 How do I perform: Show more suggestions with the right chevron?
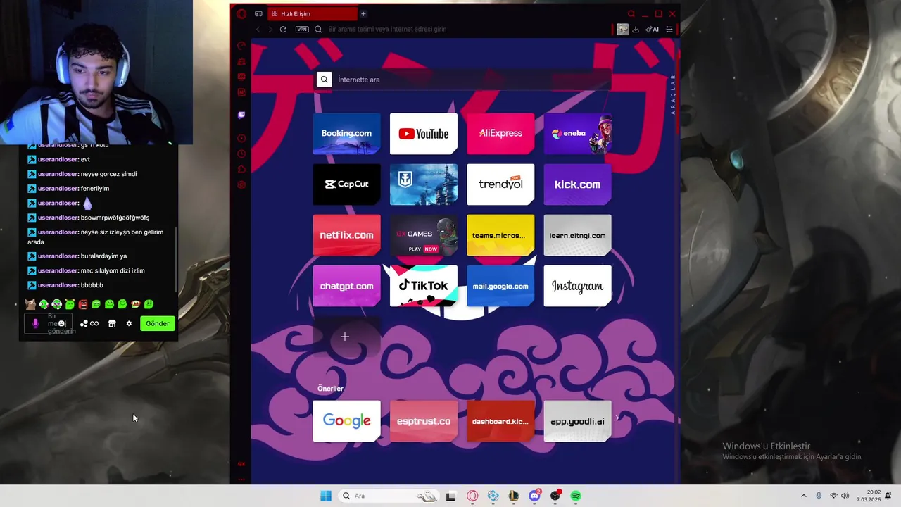click(x=617, y=418)
